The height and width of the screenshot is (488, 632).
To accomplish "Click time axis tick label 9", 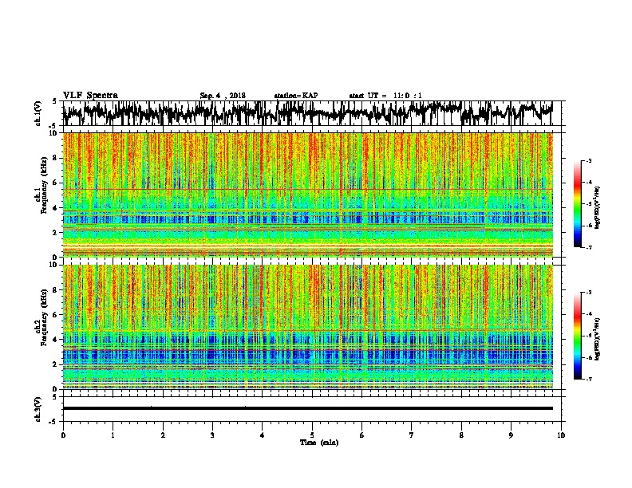I will tap(511, 435).
